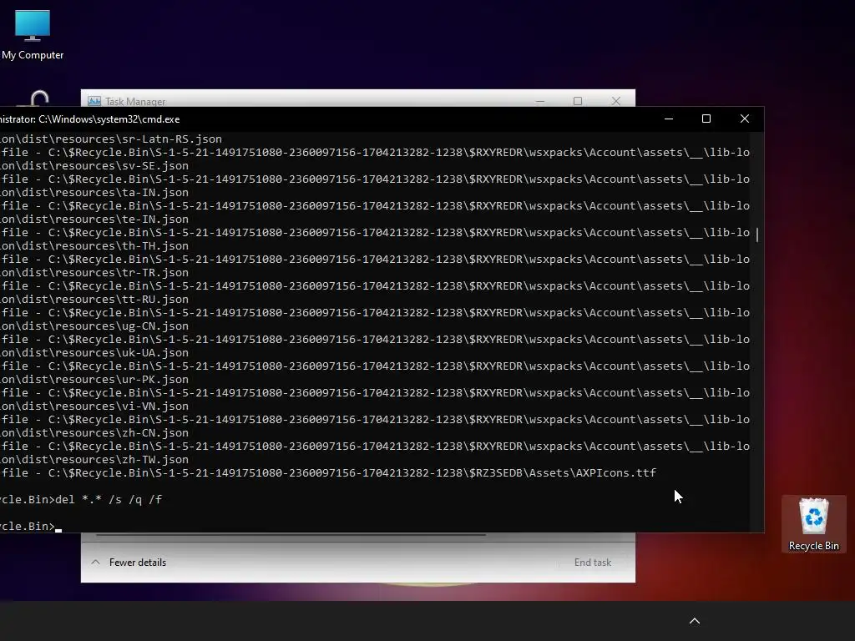
Task: Click the tt-RU.json output line
Action: (x=94, y=300)
